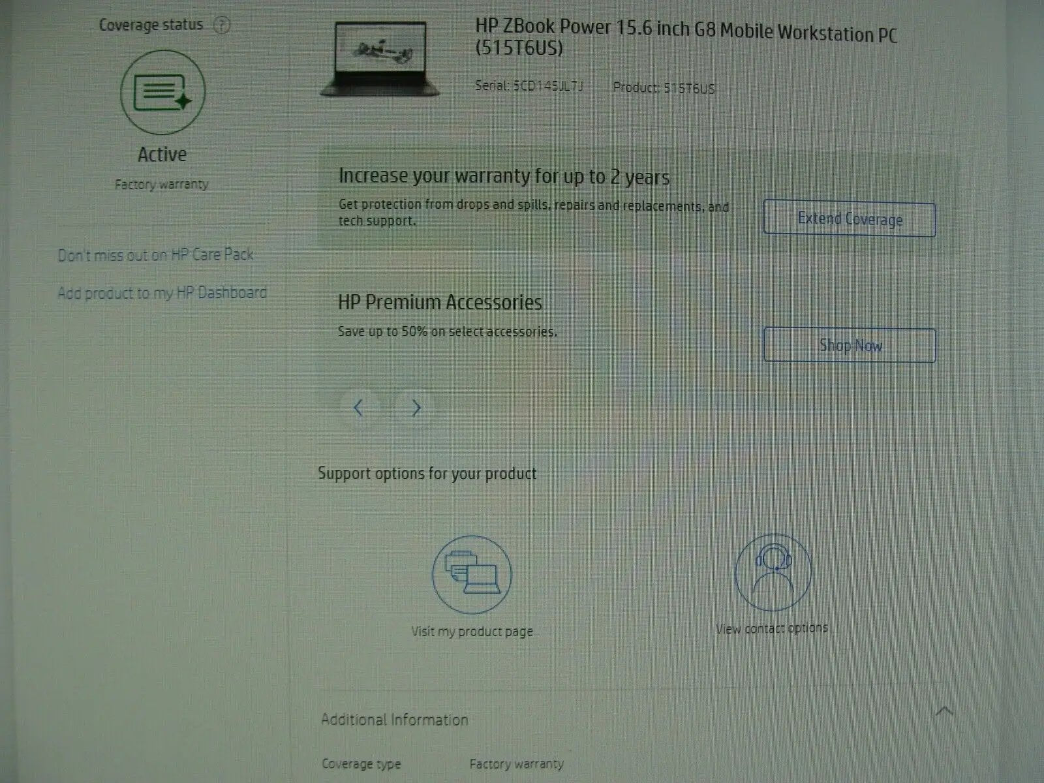Click the HP ZBook Power product title
Screen dimensions: 1044x783
(x=686, y=37)
